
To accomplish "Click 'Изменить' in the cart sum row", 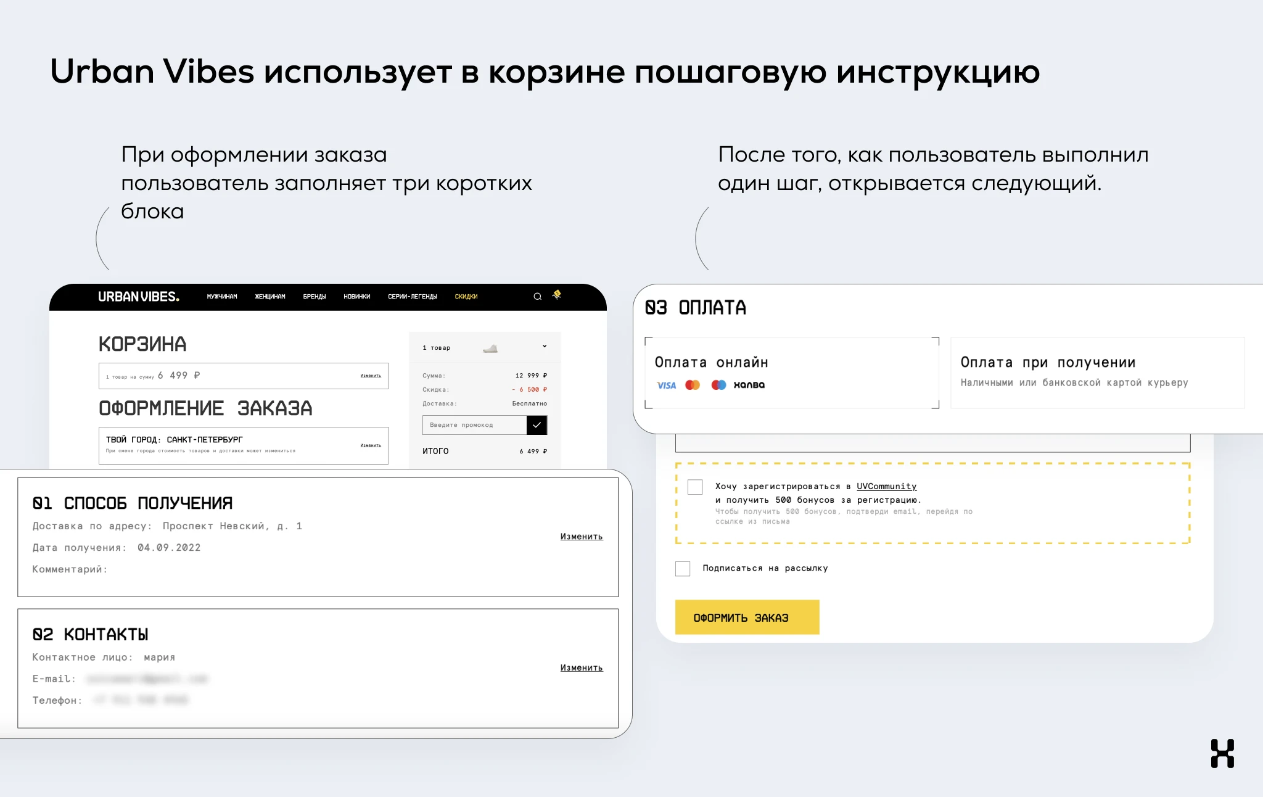I will pyautogui.click(x=371, y=376).
